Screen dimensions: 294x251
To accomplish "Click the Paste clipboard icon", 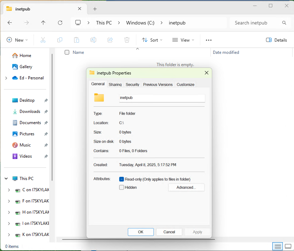I will point(77,40).
